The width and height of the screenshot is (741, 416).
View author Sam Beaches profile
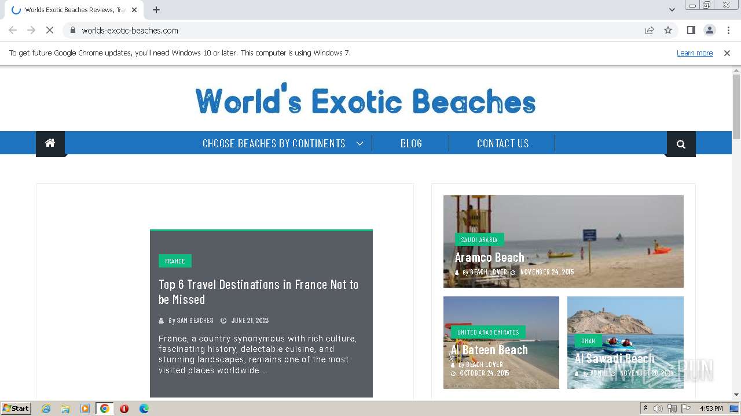tap(195, 321)
